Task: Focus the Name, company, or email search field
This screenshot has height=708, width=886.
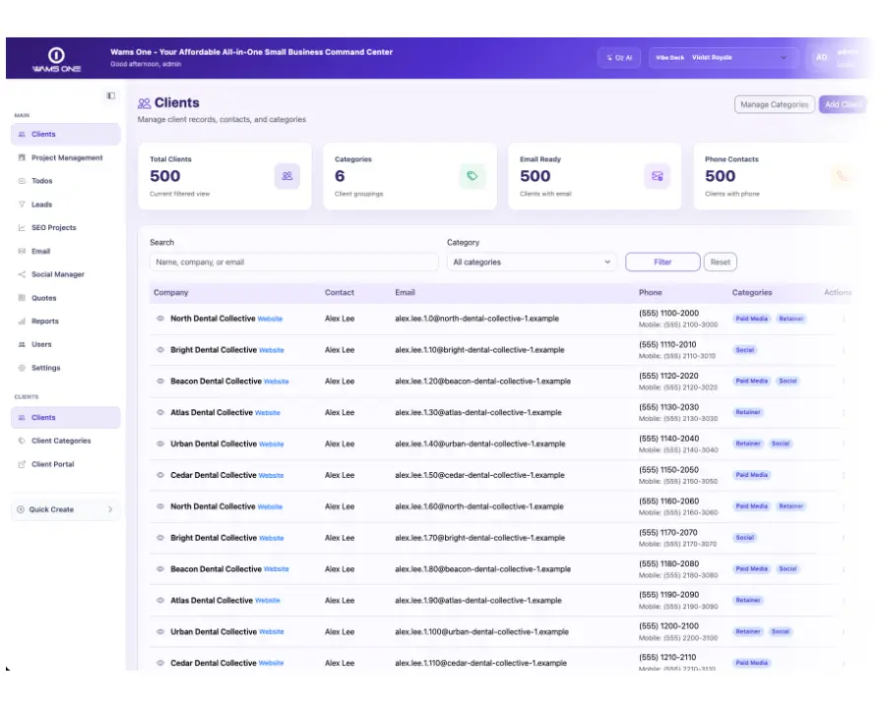Action: point(293,262)
